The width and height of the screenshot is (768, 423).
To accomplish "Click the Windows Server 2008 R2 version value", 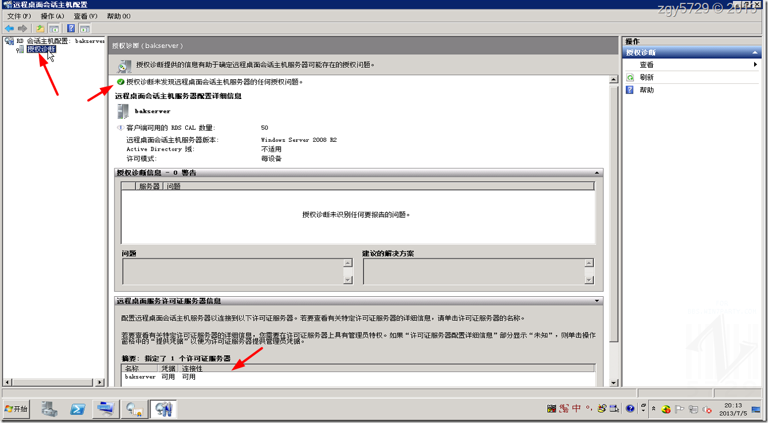I will point(299,140).
